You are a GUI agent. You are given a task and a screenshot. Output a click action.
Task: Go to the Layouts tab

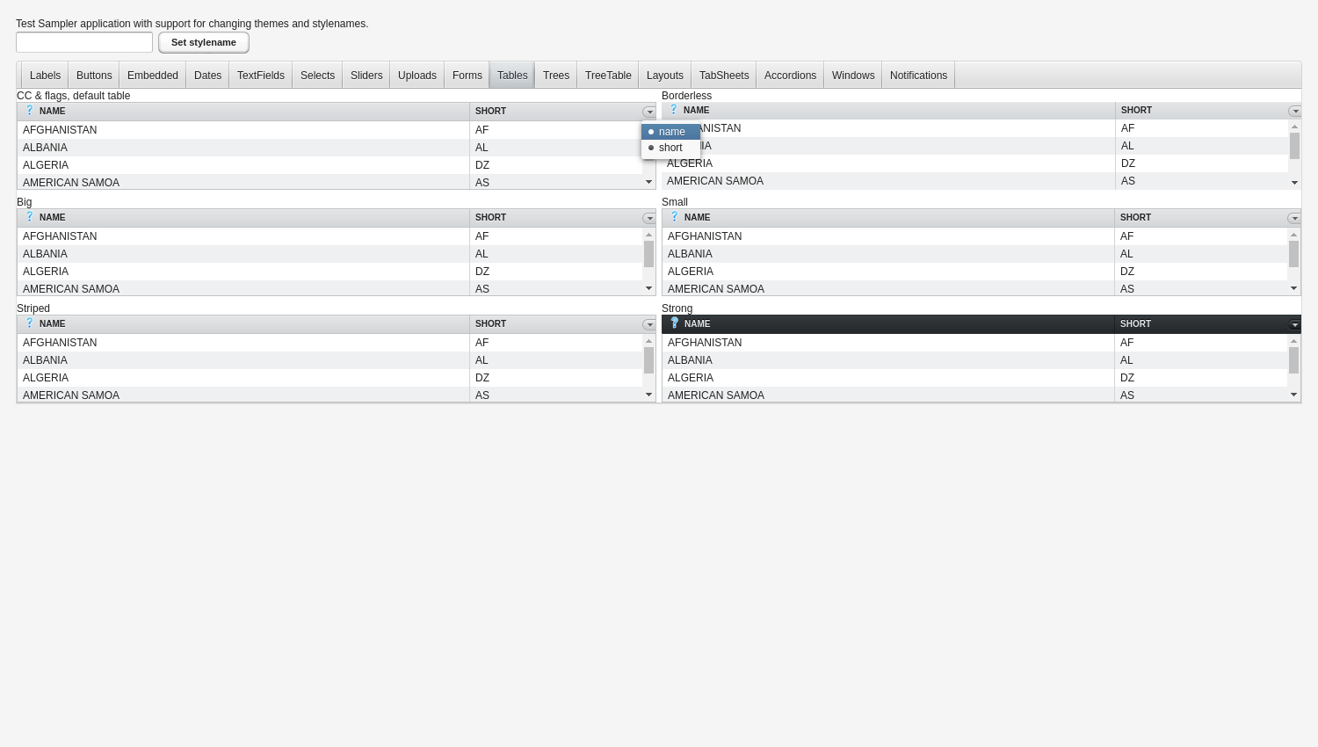665,76
